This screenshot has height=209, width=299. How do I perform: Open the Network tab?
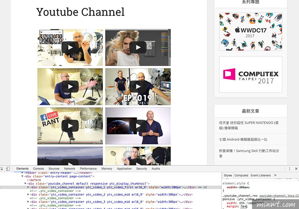[70, 168]
